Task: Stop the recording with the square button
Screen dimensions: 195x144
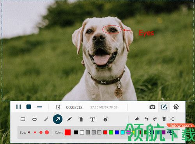Action: click(29, 107)
